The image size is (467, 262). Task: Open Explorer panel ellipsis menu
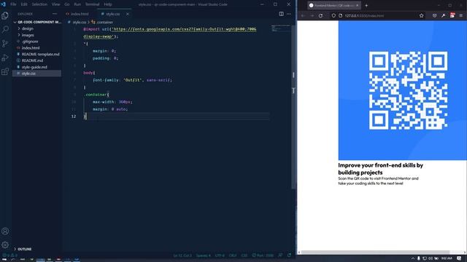coord(55,14)
